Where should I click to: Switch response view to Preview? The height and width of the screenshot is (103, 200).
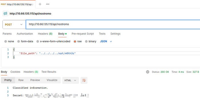click(x=35, y=80)
